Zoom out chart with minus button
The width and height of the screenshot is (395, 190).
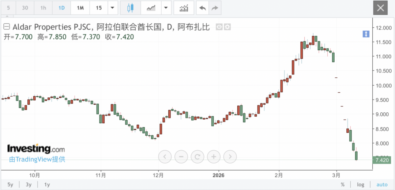coord(181,157)
